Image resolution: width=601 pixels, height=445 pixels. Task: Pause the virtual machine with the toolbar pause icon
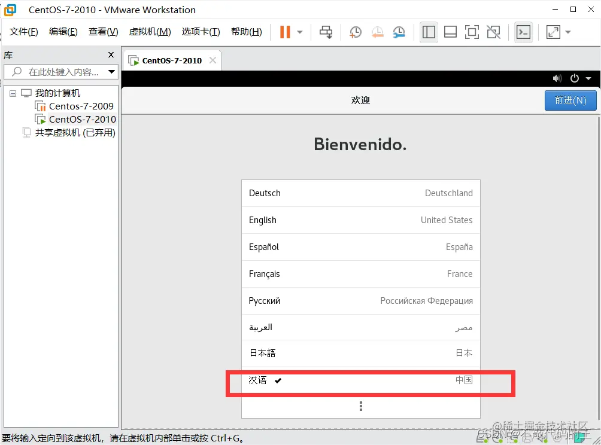(285, 32)
